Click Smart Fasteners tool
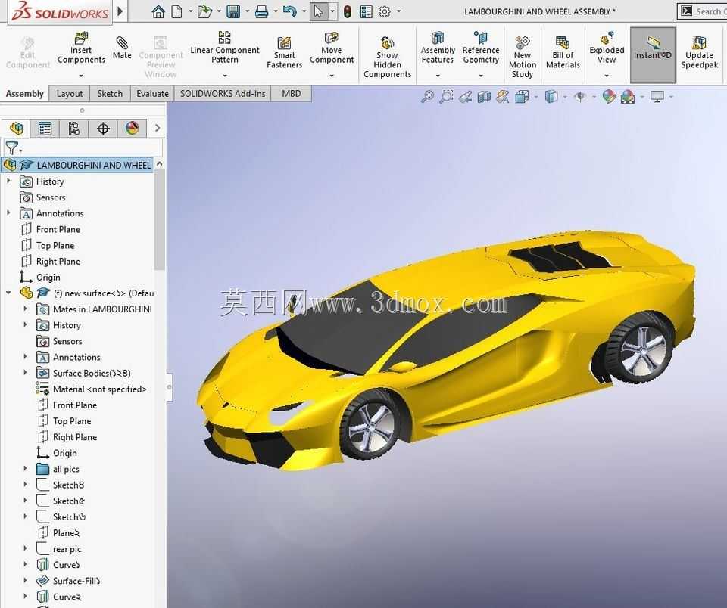727x608 pixels. (284, 52)
